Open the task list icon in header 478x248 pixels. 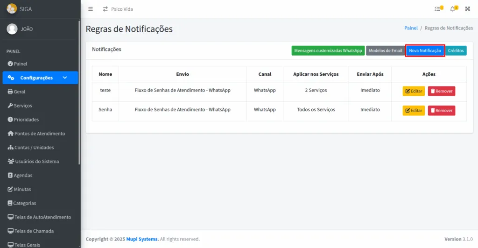click(438, 9)
